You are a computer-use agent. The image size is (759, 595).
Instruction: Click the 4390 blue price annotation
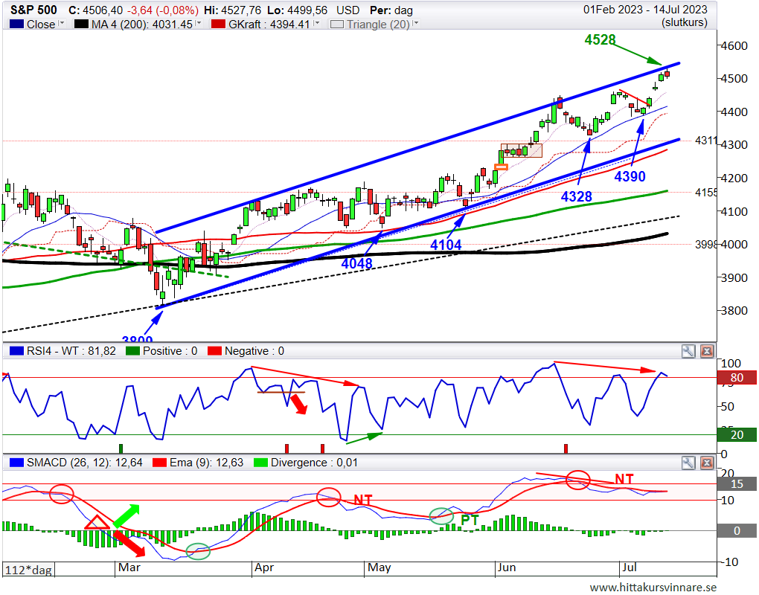click(630, 176)
